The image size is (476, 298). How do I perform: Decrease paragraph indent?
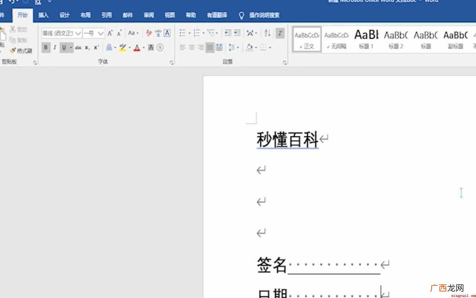(x=228, y=33)
